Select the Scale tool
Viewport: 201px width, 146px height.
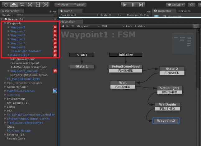coord(30,5)
